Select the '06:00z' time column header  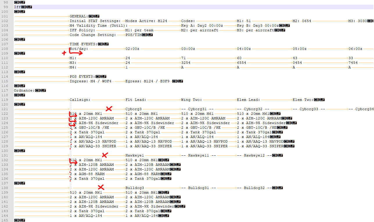355,49
